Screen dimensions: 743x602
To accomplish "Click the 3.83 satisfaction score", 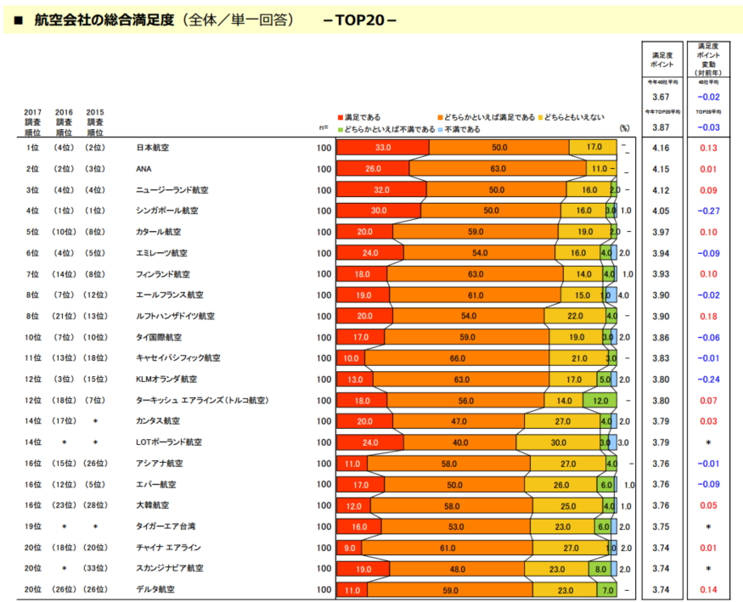I will tap(661, 358).
